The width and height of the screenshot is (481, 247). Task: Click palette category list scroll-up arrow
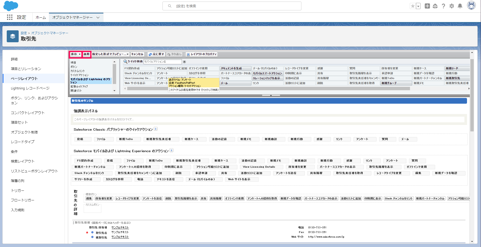[x=114, y=62]
